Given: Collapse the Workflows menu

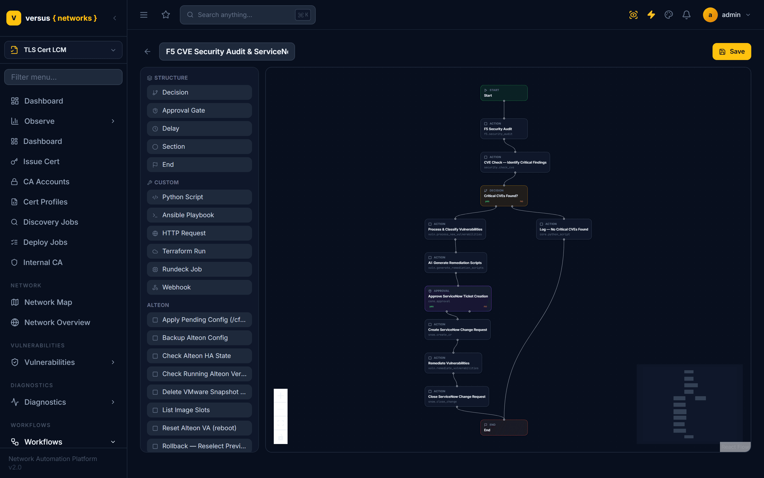Looking at the screenshot, I should pyautogui.click(x=63, y=442).
